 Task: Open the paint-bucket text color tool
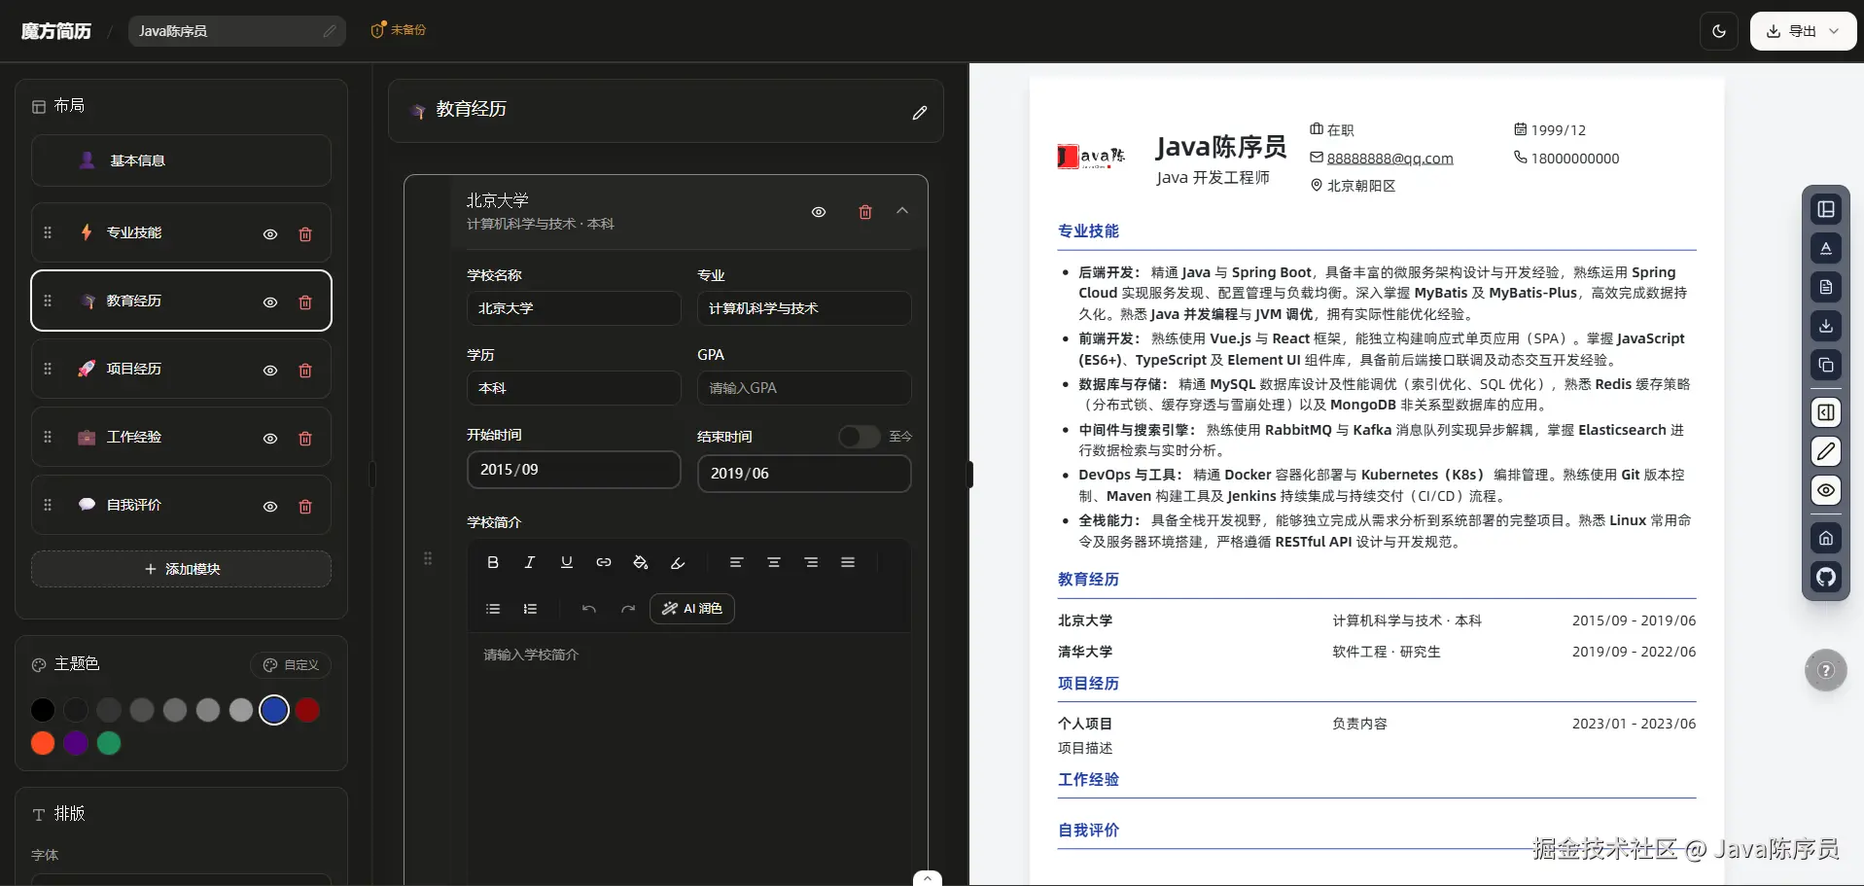pos(641,562)
